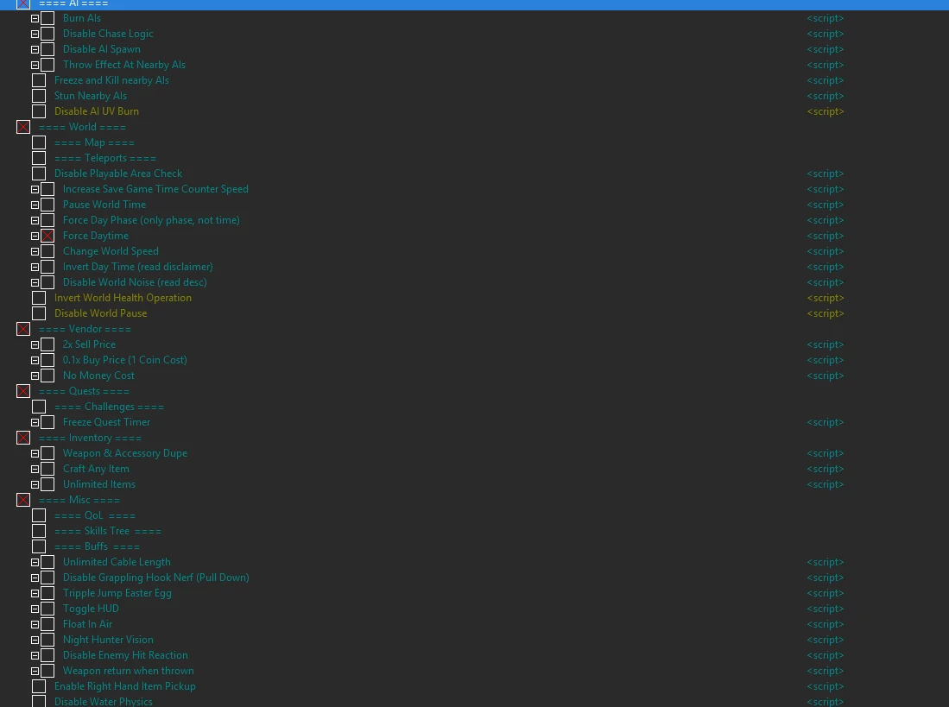Collapse the expander beside Pause World Time
The image size is (949, 707).
coord(35,205)
